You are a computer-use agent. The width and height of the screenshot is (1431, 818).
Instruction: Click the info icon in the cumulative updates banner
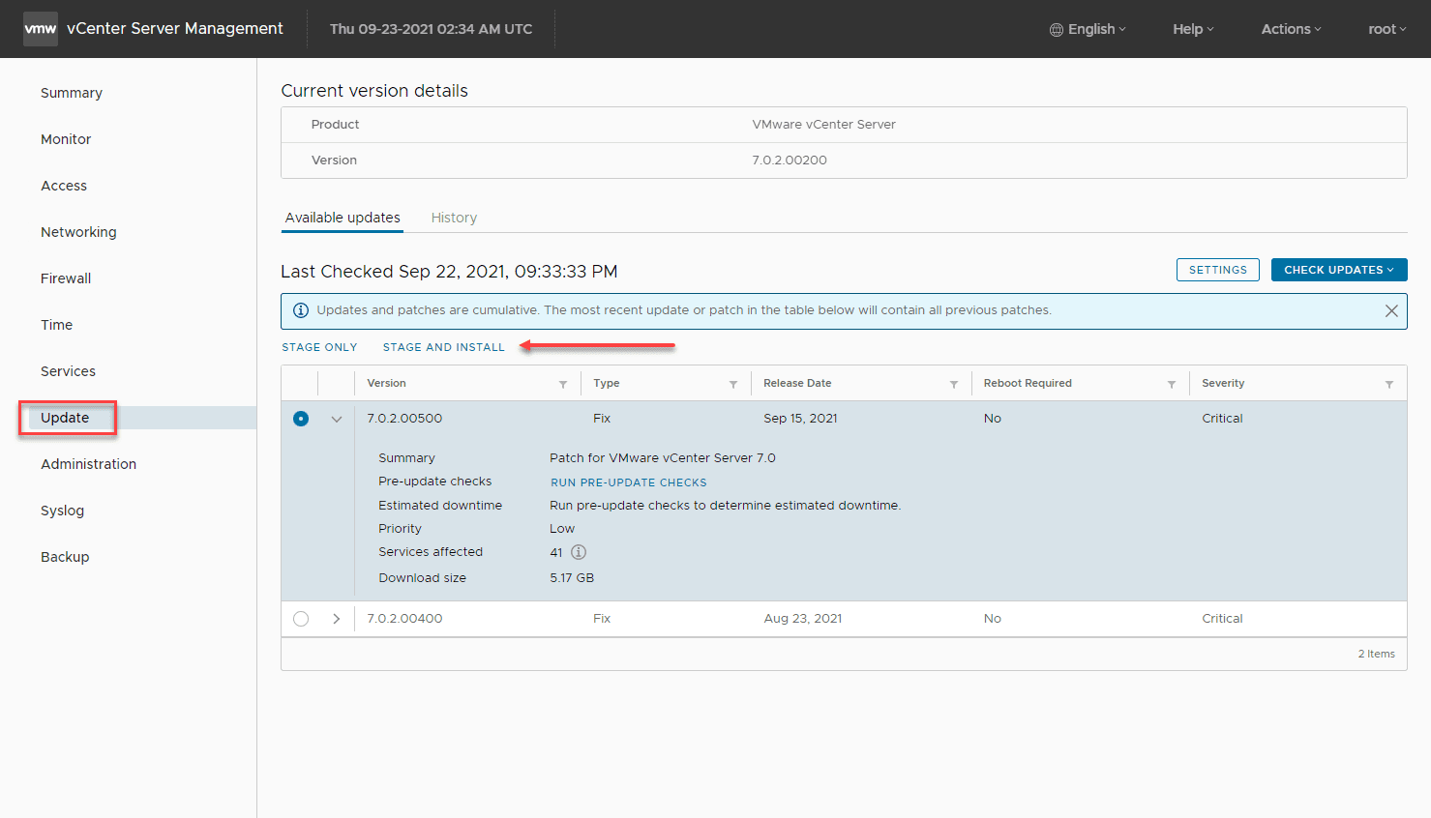pyautogui.click(x=301, y=310)
